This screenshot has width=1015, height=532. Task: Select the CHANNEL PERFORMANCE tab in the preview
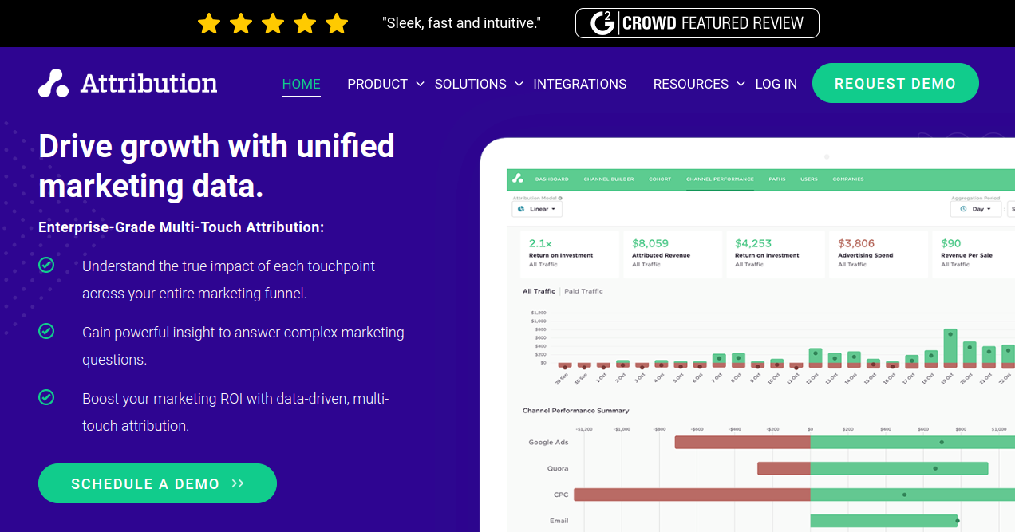pyautogui.click(x=720, y=179)
